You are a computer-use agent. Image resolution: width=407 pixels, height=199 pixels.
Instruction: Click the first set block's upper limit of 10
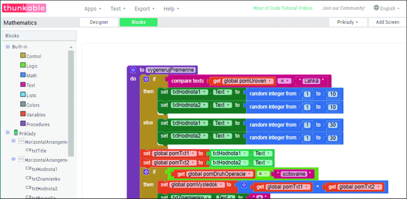(332, 94)
